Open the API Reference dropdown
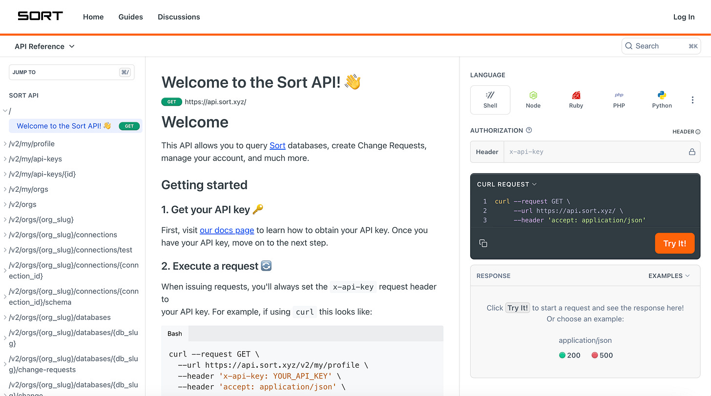This screenshot has width=711, height=396. [x=44, y=46]
